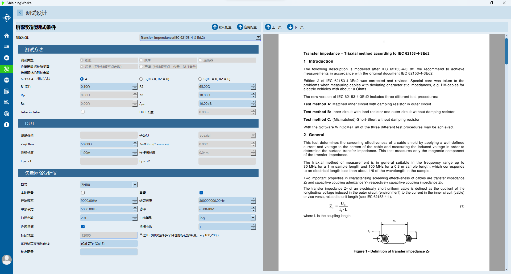The image size is (511, 274).
Task: Open the TEST sidebar icon
Action: coord(7,80)
